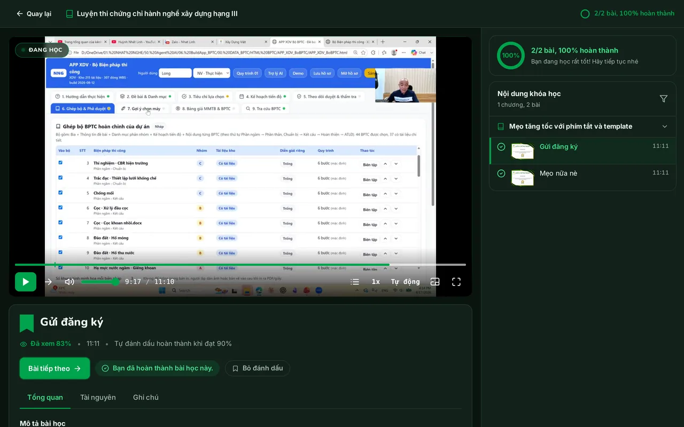Click the 1 chương, 2 bài summary text
684x427 pixels.
(x=519, y=105)
